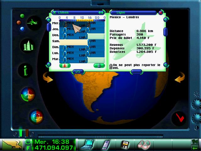This screenshot has width=201, height=151.
Task: Select the globe with airplane icon
Action: pos(28,94)
